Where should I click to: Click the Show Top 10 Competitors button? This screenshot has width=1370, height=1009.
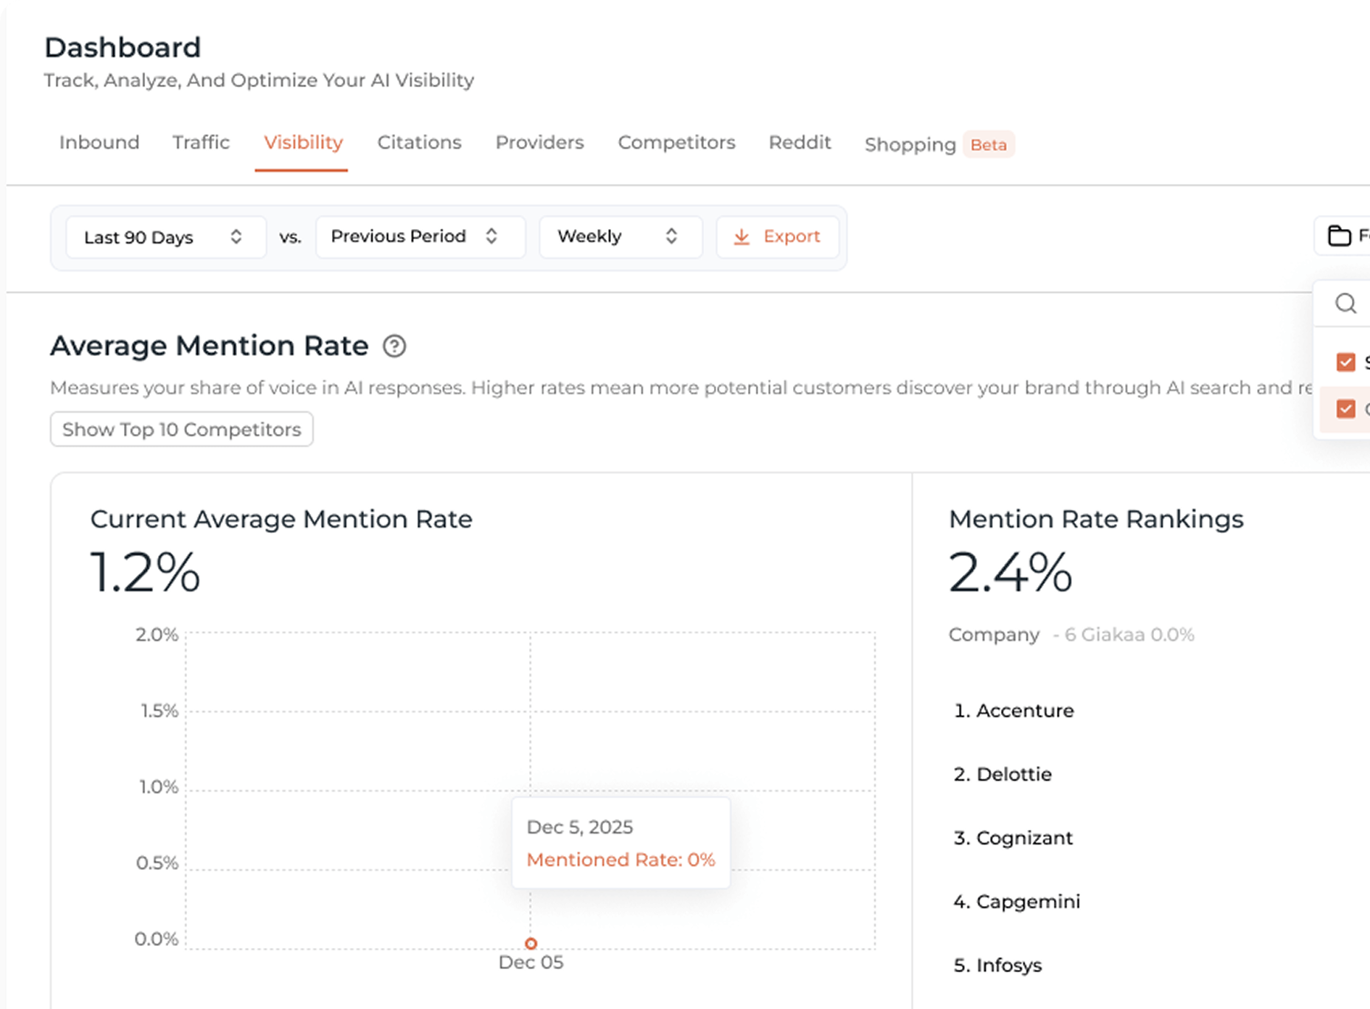coord(180,429)
